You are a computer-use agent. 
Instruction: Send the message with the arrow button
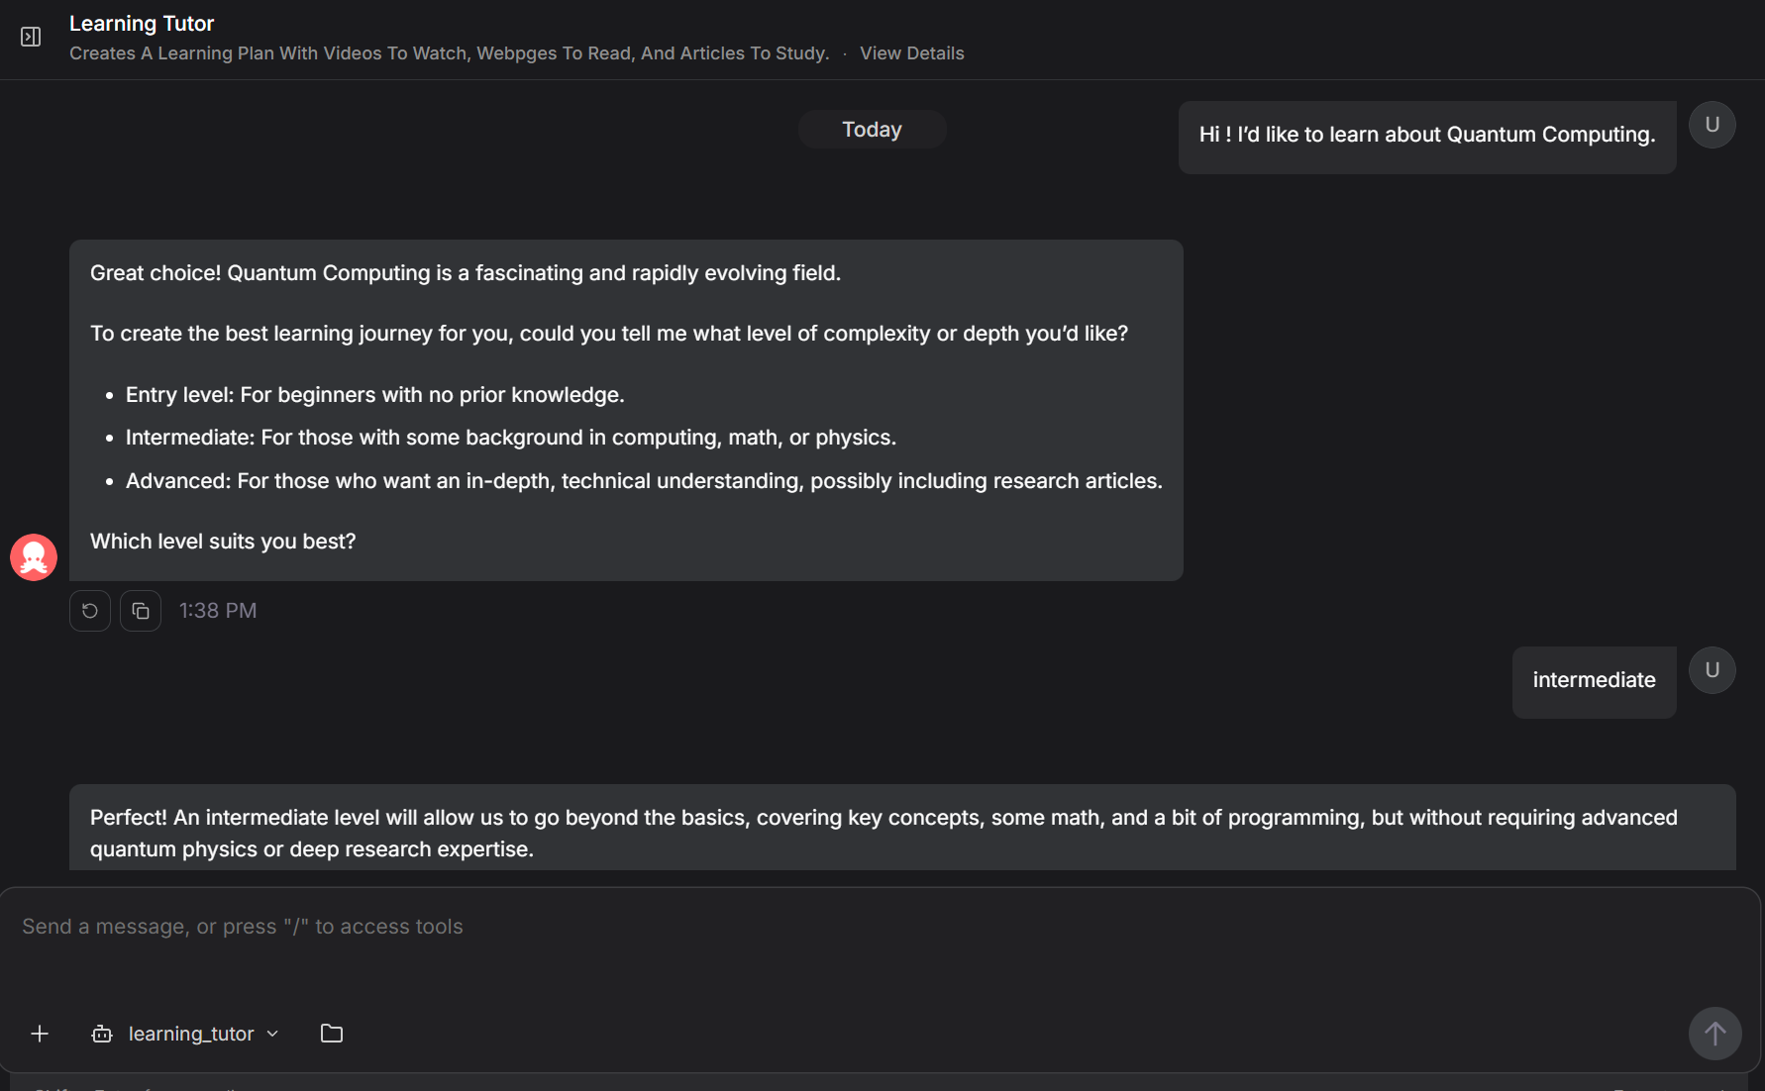click(1715, 1033)
